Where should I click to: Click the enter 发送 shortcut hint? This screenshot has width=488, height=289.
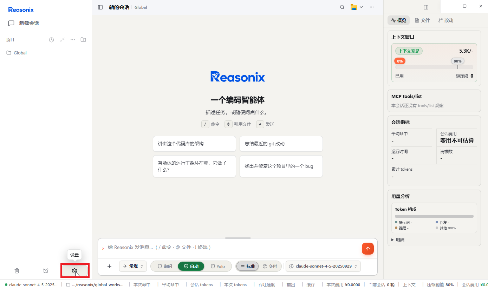pyautogui.click(x=265, y=124)
